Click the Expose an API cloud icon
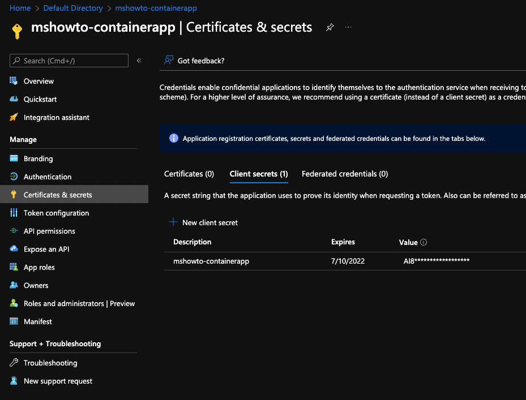 point(14,249)
